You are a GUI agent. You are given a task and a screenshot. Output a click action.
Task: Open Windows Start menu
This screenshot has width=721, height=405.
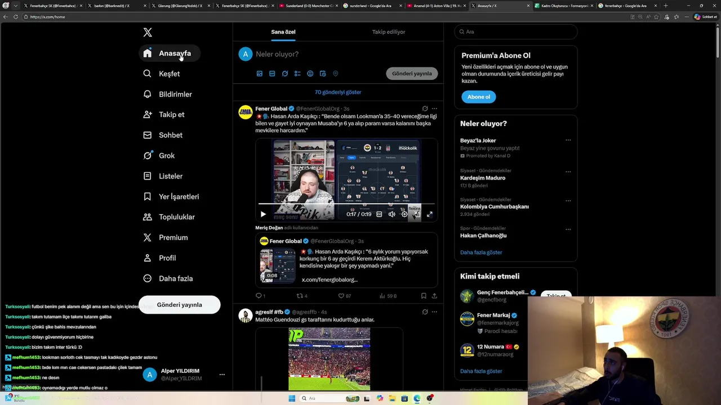point(292,399)
